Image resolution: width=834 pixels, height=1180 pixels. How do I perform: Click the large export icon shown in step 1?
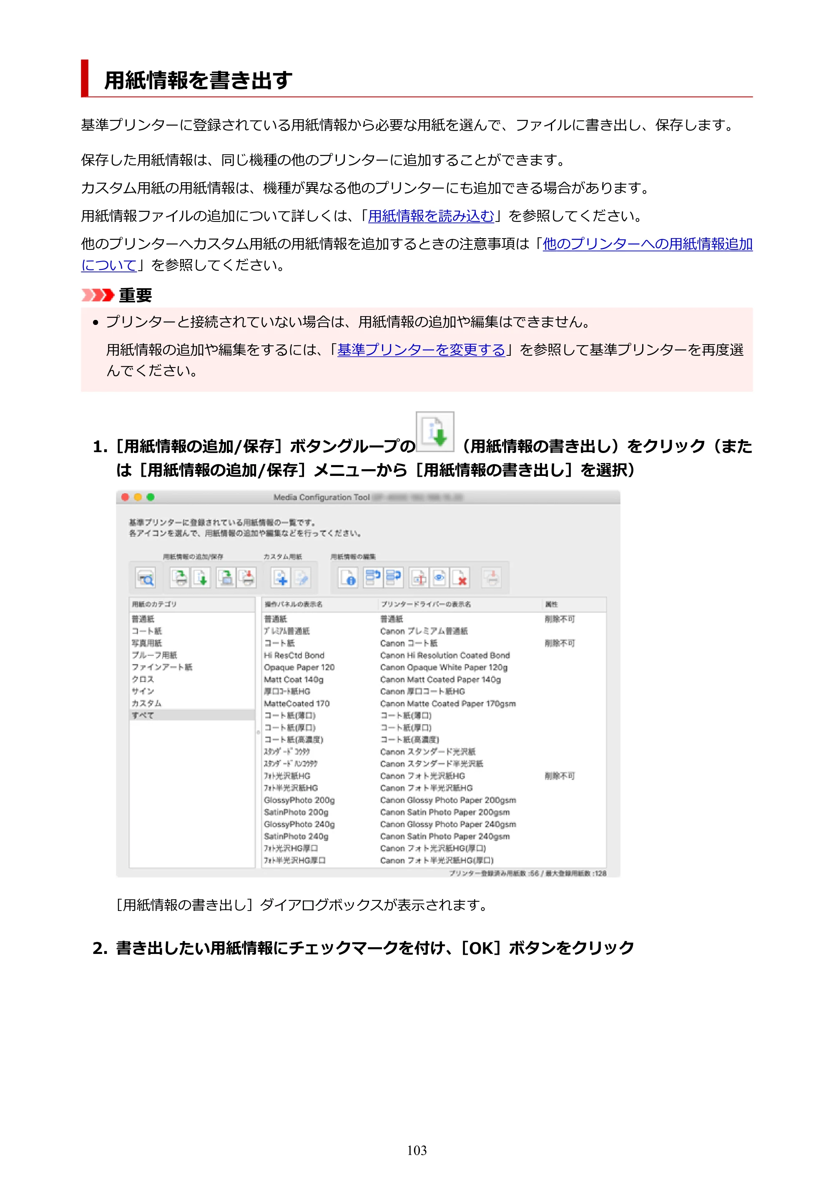(x=435, y=432)
